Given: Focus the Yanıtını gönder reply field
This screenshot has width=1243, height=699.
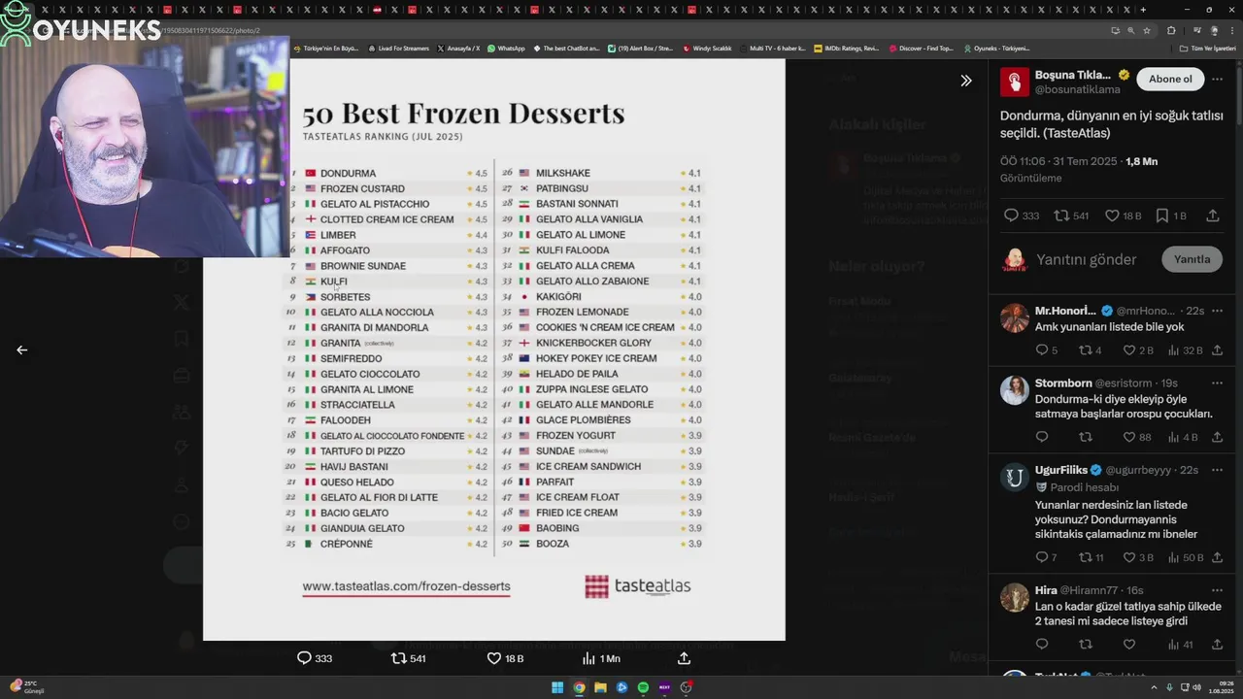Looking at the screenshot, I should tap(1086, 259).
